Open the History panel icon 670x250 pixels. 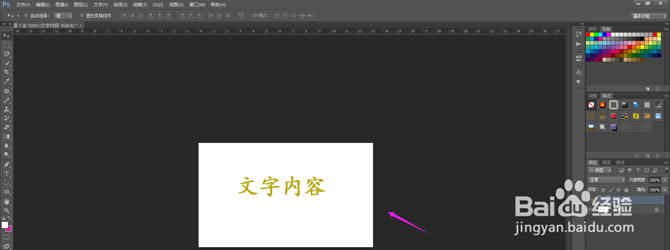pos(579,34)
